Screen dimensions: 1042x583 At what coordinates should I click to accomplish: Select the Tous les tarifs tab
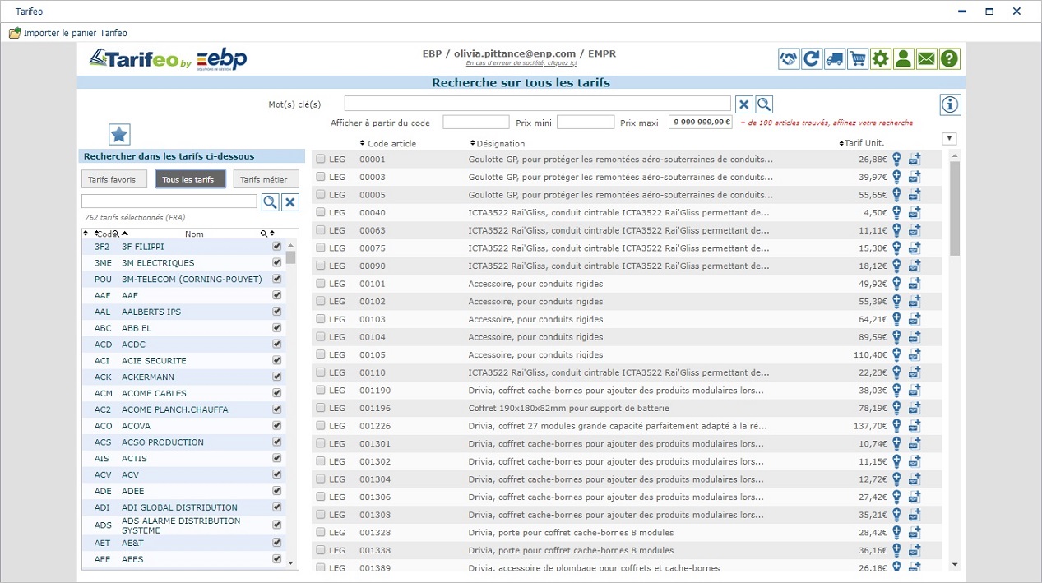click(191, 179)
